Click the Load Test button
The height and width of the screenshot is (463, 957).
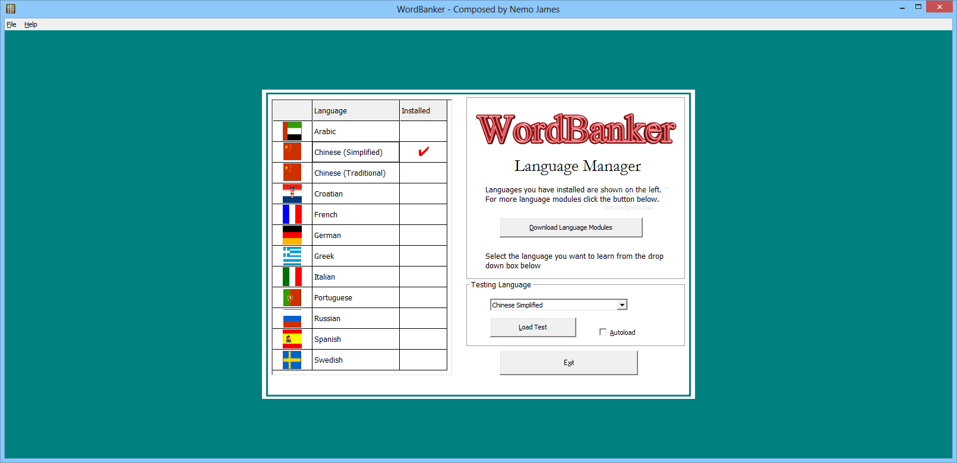[533, 327]
